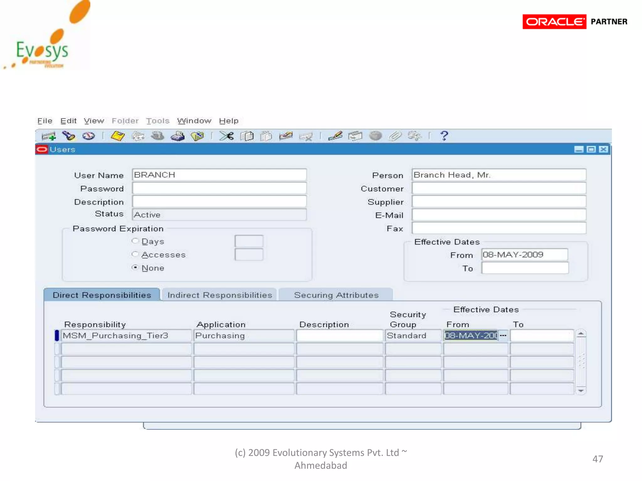This screenshot has width=642, height=481.
Task: Click the E-Mail input field
Action: [x=499, y=215]
